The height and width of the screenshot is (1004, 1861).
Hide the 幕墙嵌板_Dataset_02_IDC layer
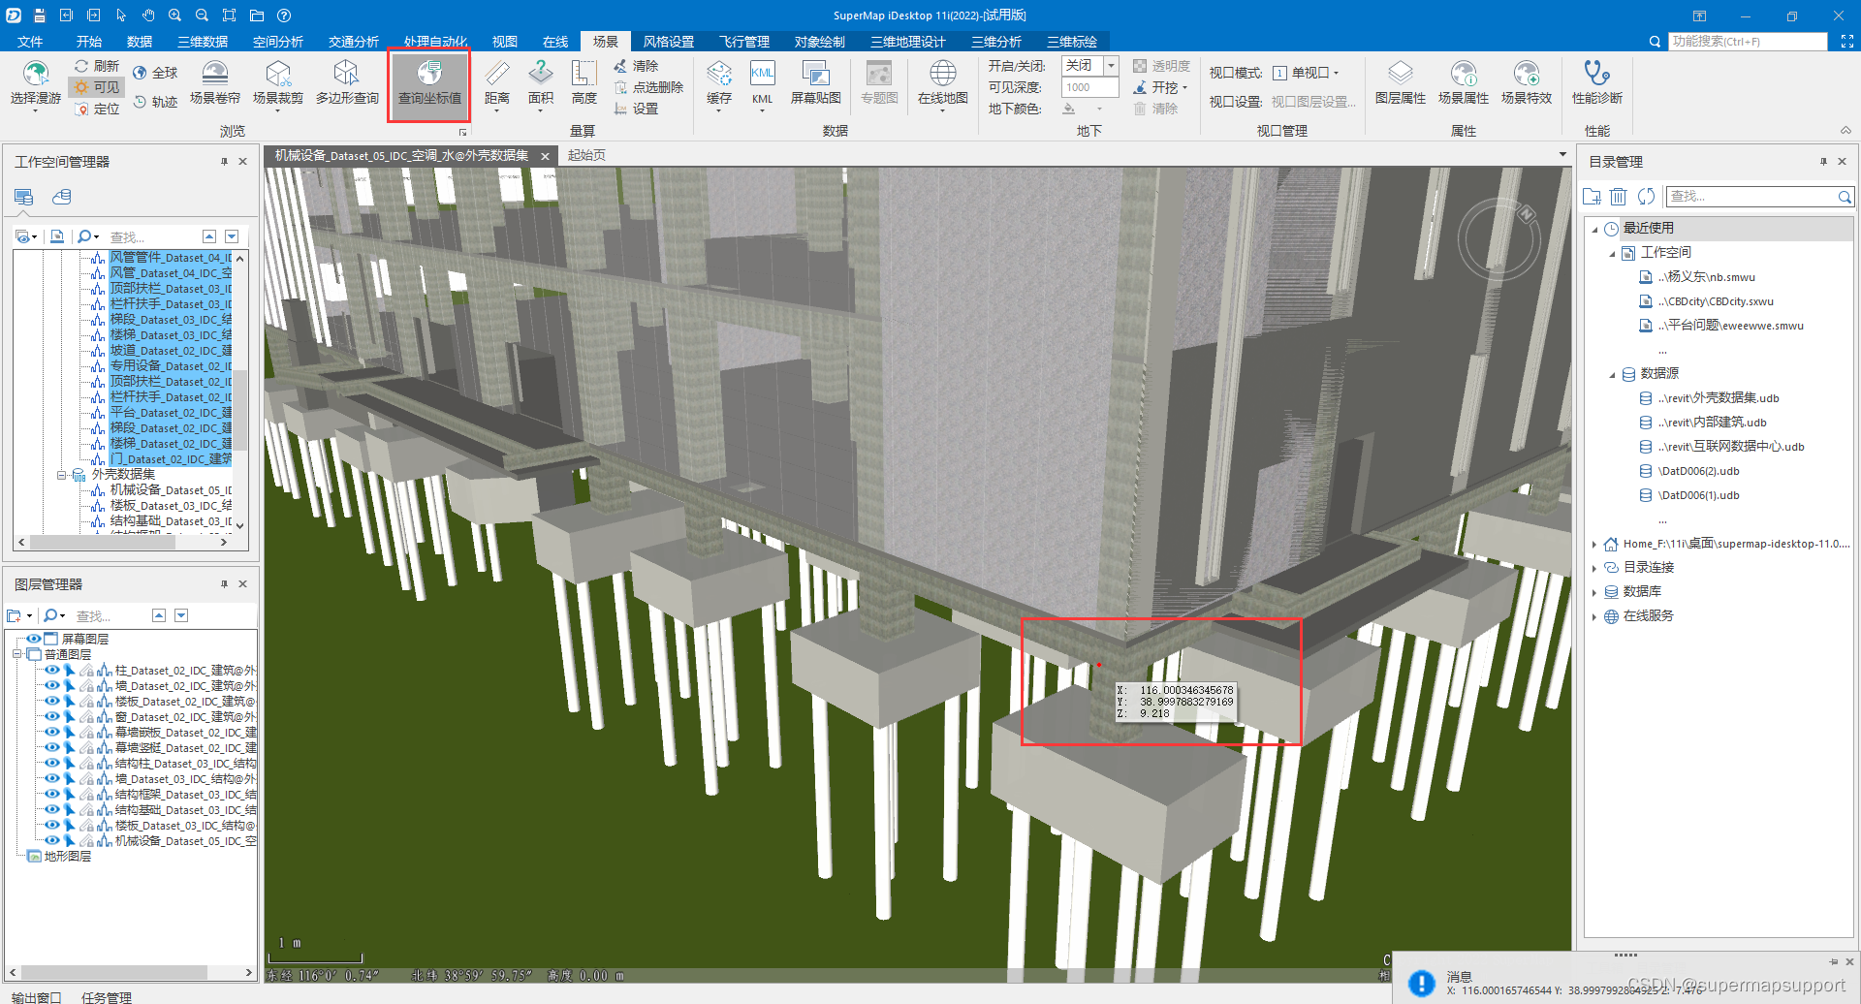52,732
